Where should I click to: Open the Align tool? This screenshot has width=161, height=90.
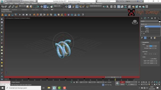[x=107, y=7]
